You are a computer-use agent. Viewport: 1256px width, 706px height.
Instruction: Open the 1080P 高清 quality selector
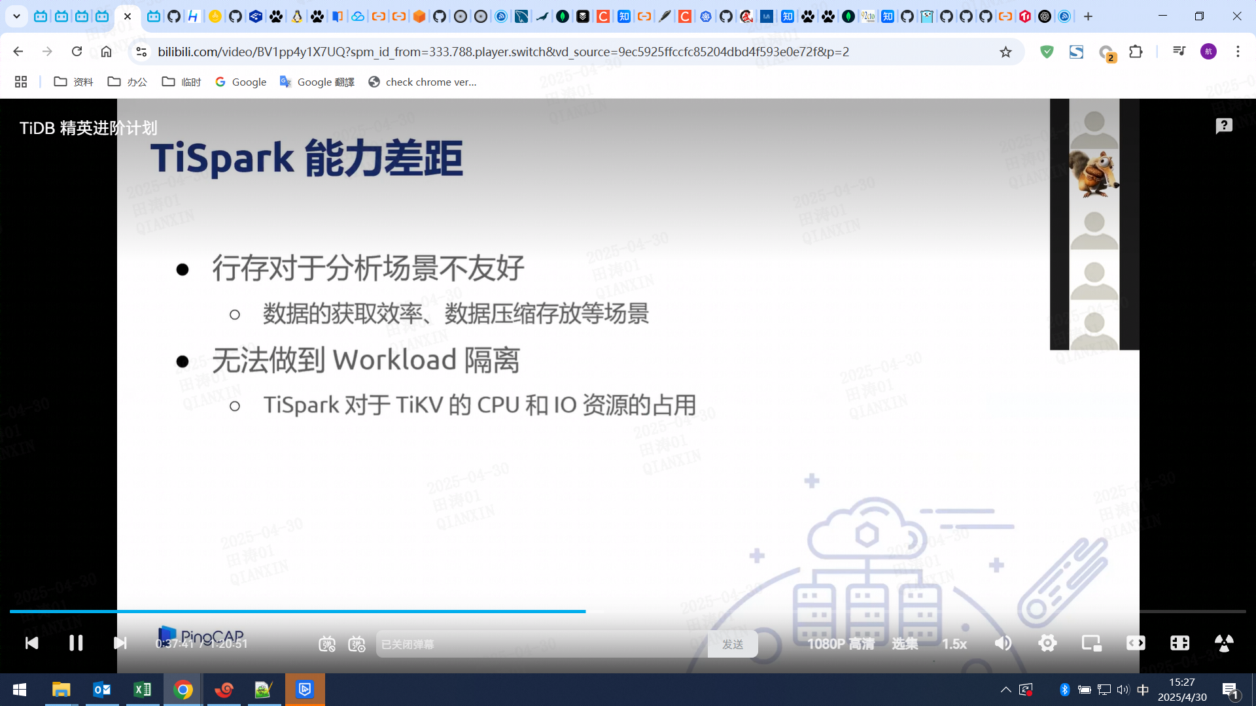click(840, 644)
